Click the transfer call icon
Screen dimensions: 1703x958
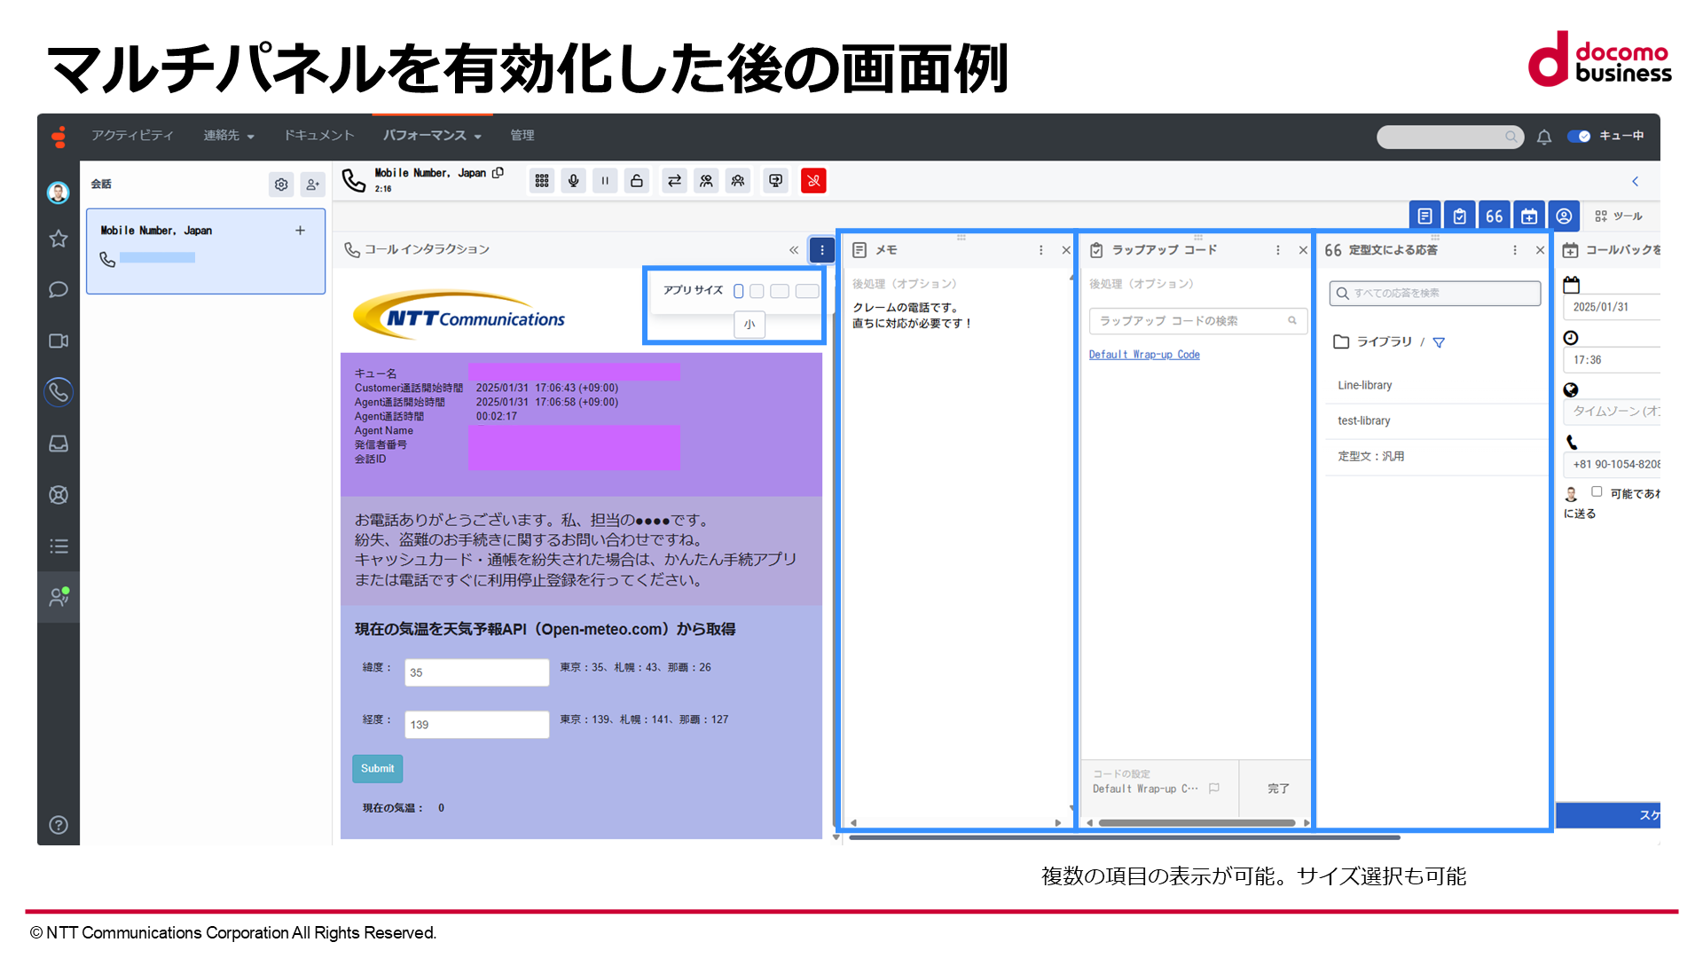[x=674, y=181]
